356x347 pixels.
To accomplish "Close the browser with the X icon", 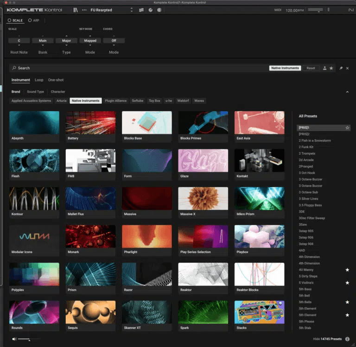I will (347, 68).
